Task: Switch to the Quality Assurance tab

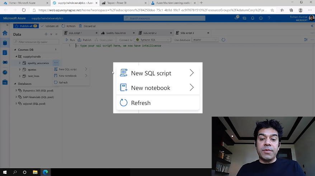Action: coord(116,33)
